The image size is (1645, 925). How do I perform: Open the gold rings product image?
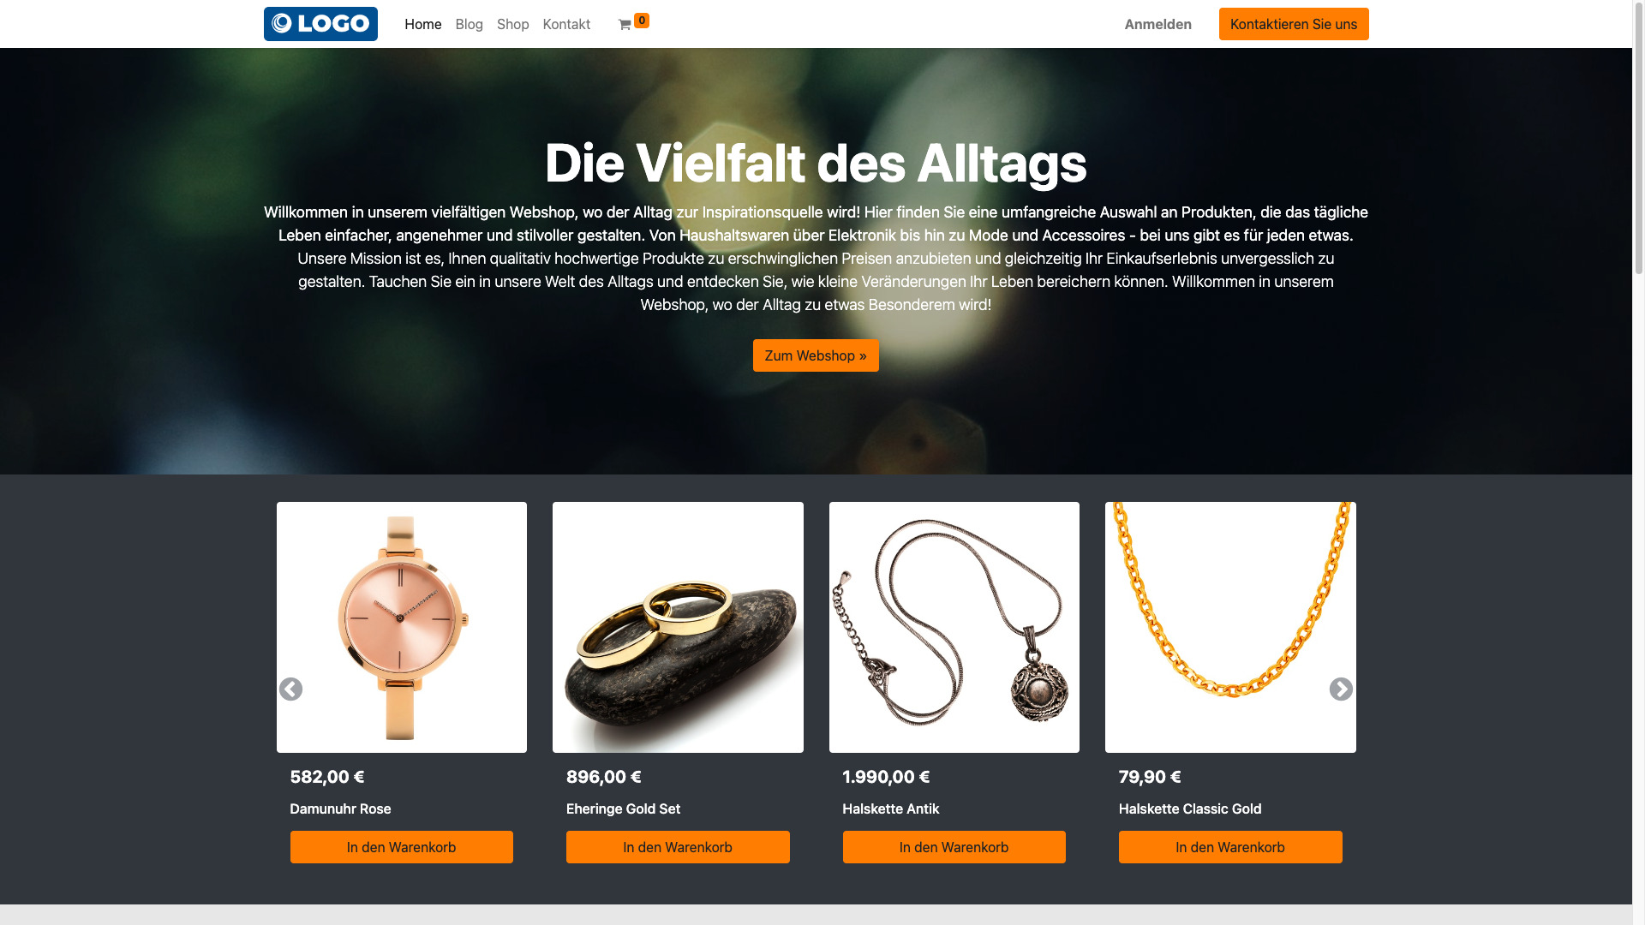click(x=678, y=627)
